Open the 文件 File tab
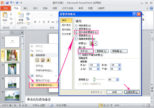The width and height of the screenshot is (154, 108). coord(5,8)
